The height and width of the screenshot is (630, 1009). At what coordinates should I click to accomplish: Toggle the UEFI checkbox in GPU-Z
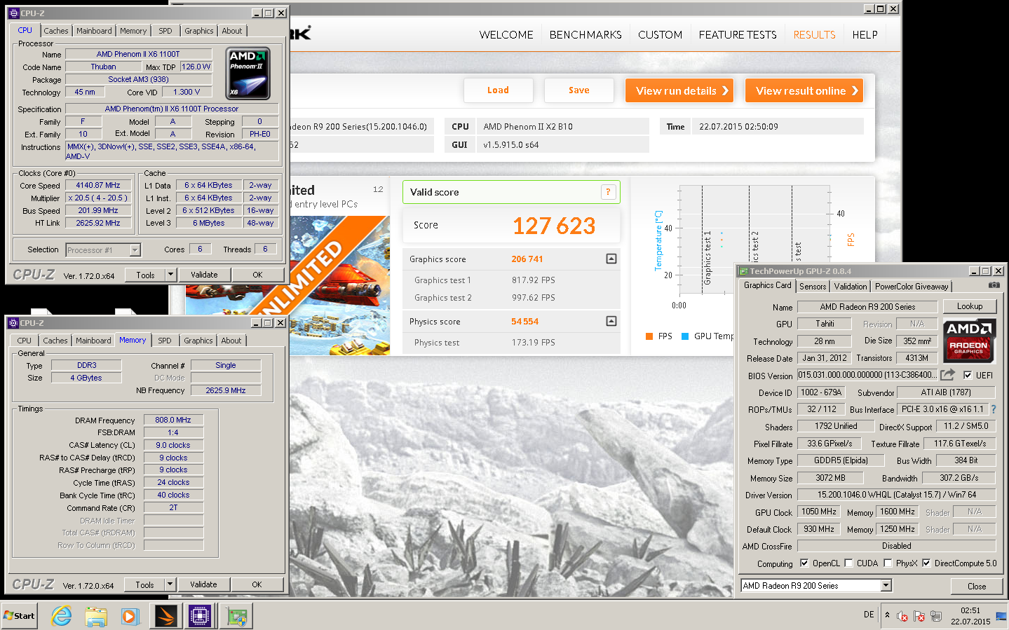[x=968, y=375]
